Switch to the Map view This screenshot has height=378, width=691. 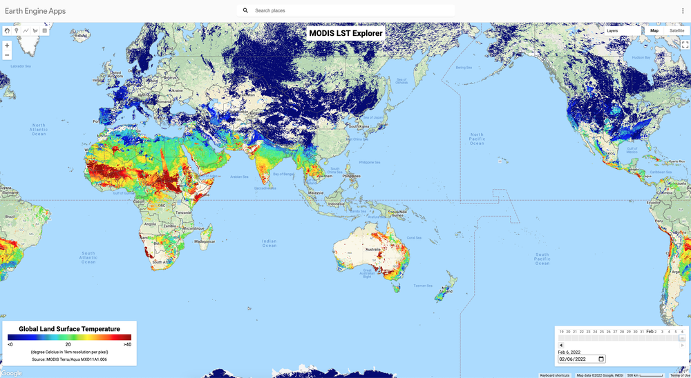tap(654, 31)
